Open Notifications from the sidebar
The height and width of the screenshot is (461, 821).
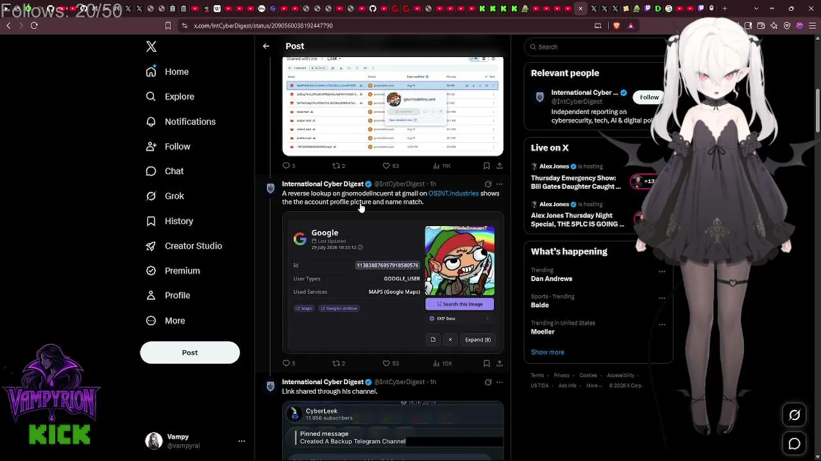(181, 122)
